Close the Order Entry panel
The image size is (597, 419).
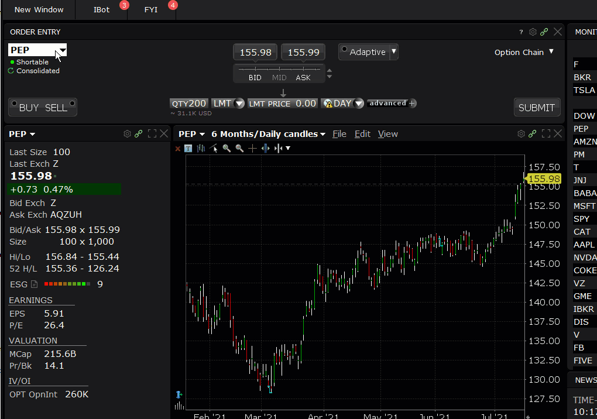click(557, 32)
